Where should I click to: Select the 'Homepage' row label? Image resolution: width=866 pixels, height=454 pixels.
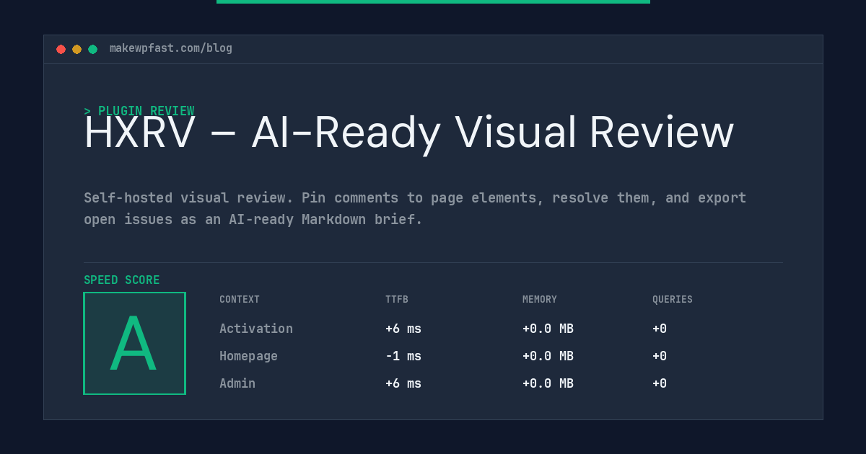tap(248, 356)
